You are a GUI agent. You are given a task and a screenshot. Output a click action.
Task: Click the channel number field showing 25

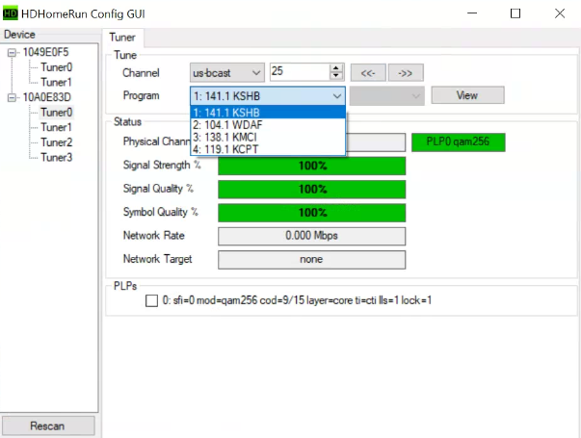pos(300,72)
